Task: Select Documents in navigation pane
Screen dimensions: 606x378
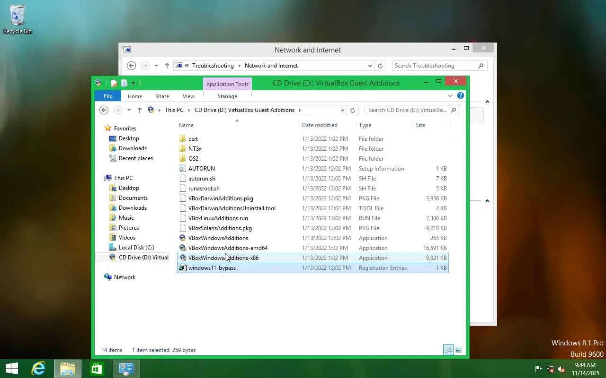Action: (133, 198)
